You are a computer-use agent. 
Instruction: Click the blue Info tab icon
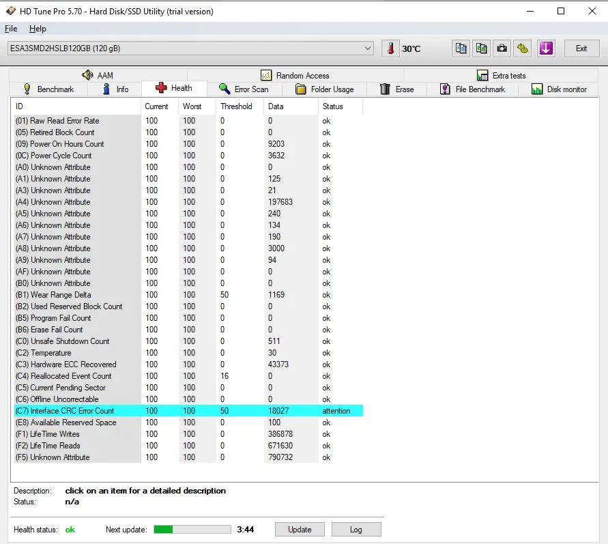pyautogui.click(x=106, y=89)
